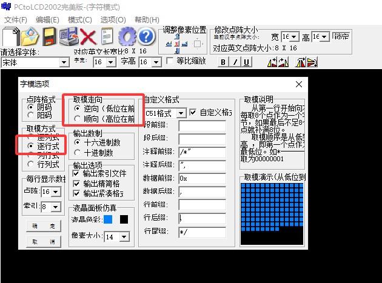
Task: Toggle the 输出精简格式 checkbox
Action: 76,184
